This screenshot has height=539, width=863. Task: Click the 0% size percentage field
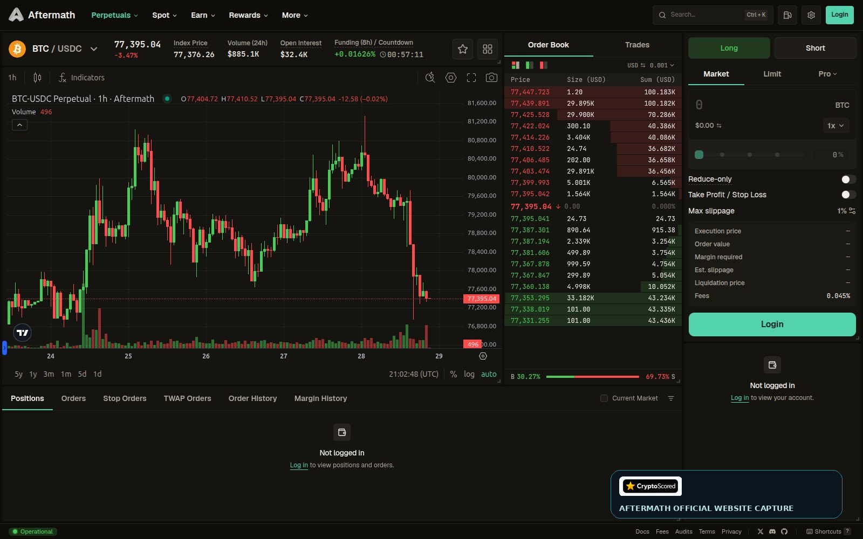(x=831, y=155)
